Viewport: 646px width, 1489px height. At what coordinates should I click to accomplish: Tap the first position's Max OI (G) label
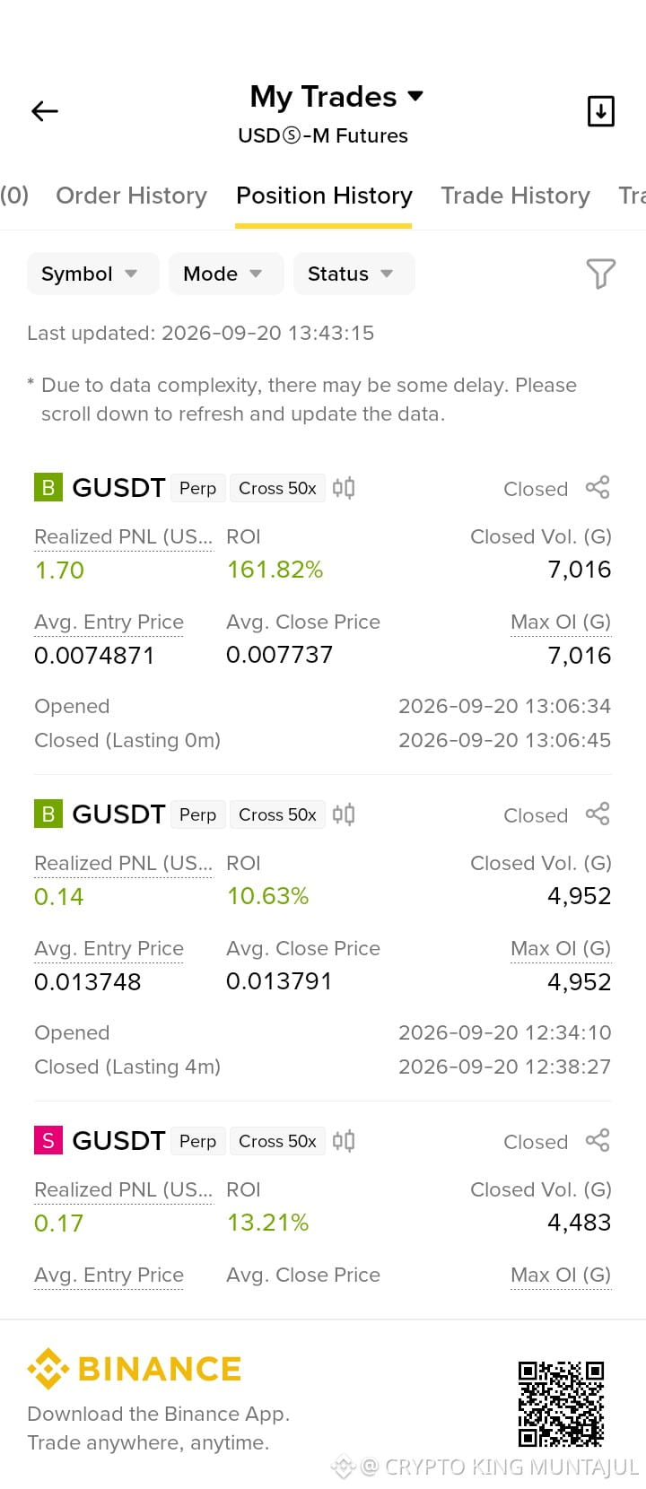561,622
